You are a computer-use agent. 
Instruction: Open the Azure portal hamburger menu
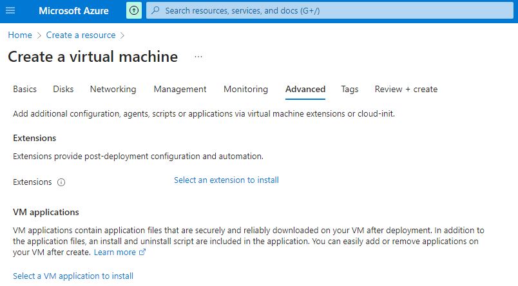(x=10, y=11)
